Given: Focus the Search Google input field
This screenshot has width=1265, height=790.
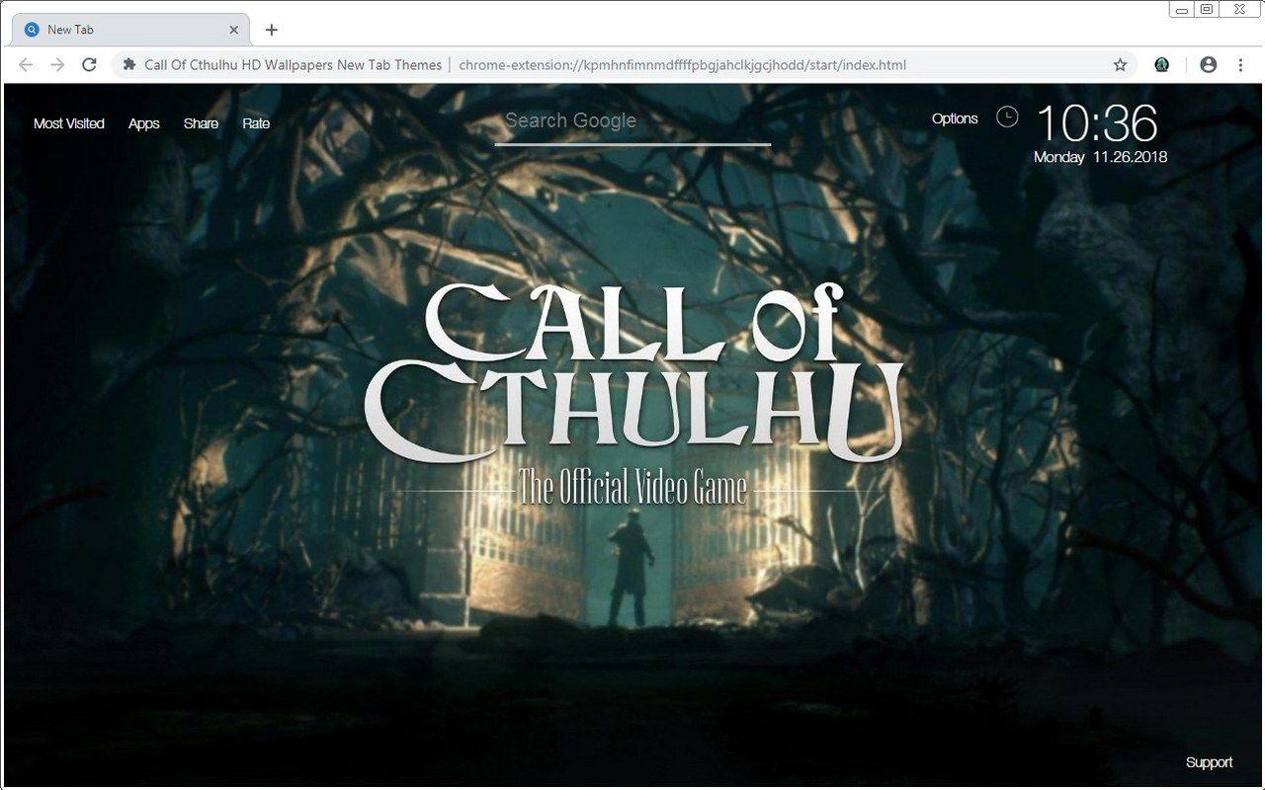Looking at the screenshot, I should (632, 121).
